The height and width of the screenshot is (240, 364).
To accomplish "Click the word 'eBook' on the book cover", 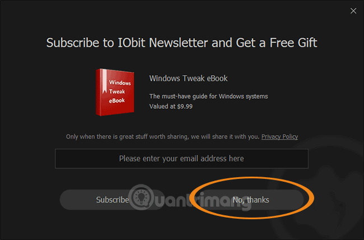I will [x=117, y=101].
